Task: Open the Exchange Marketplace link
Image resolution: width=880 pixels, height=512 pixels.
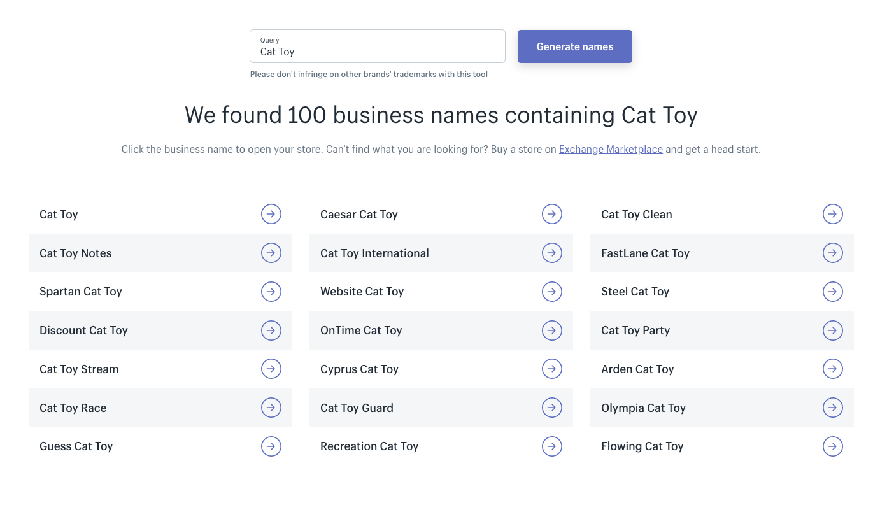Action: pyautogui.click(x=611, y=149)
